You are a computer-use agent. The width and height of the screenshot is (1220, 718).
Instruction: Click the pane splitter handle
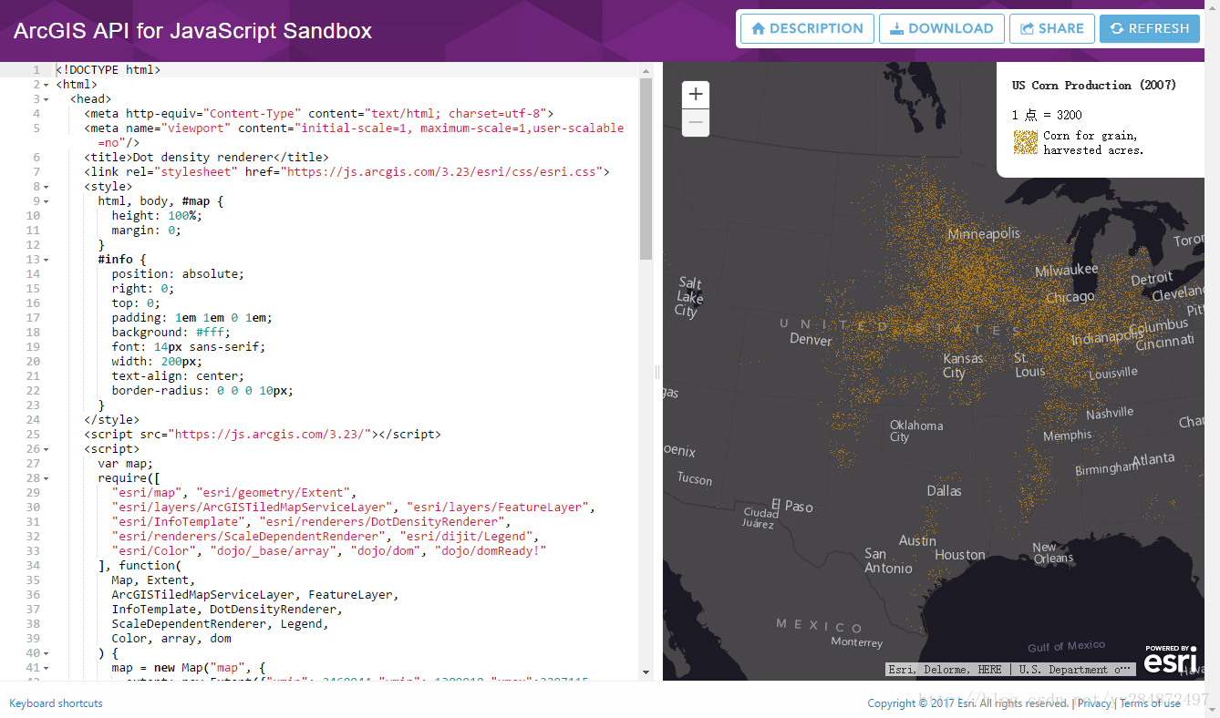(x=657, y=372)
